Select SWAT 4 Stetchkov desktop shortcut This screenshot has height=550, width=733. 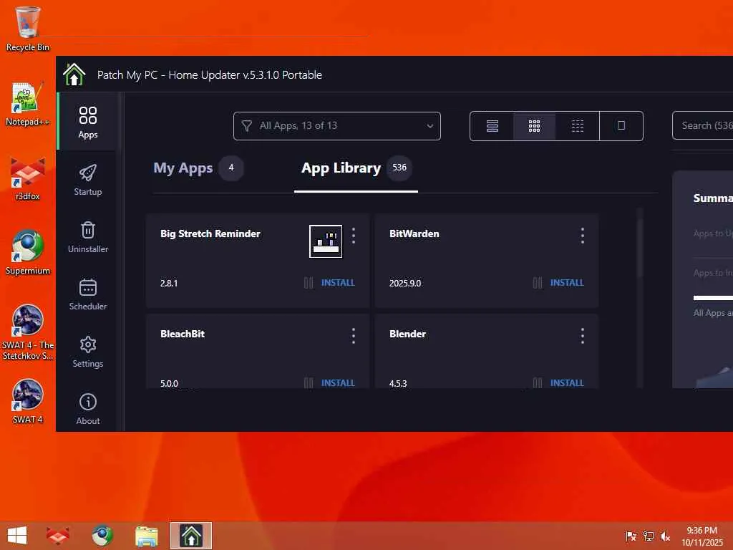coord(28,332)
